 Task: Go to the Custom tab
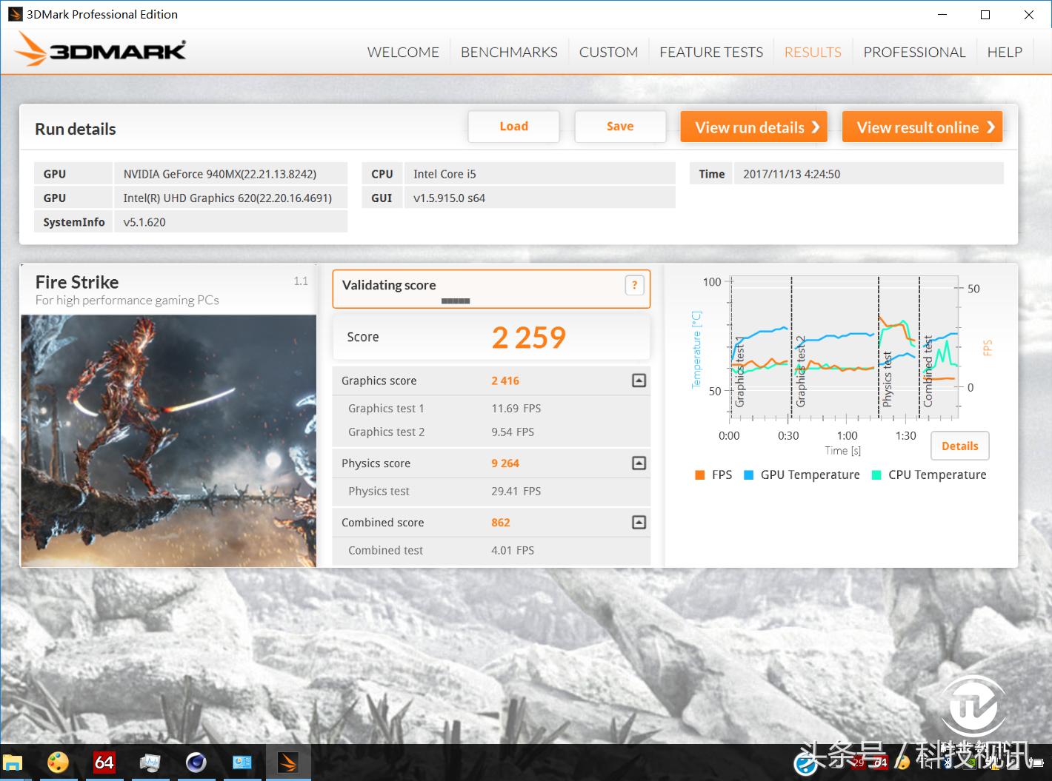608,53
